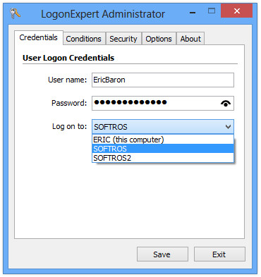Minimize the LogonExpert Administrator window
This screenshot has height=277, width=261.
tap(193, 13)
